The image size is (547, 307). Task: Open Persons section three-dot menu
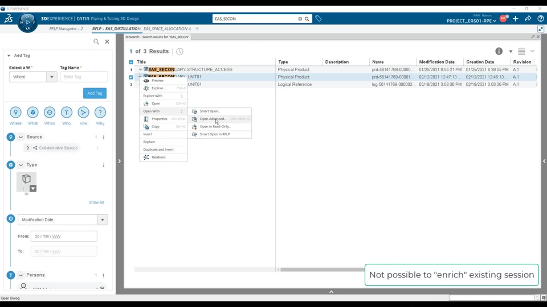click(103, 275)
